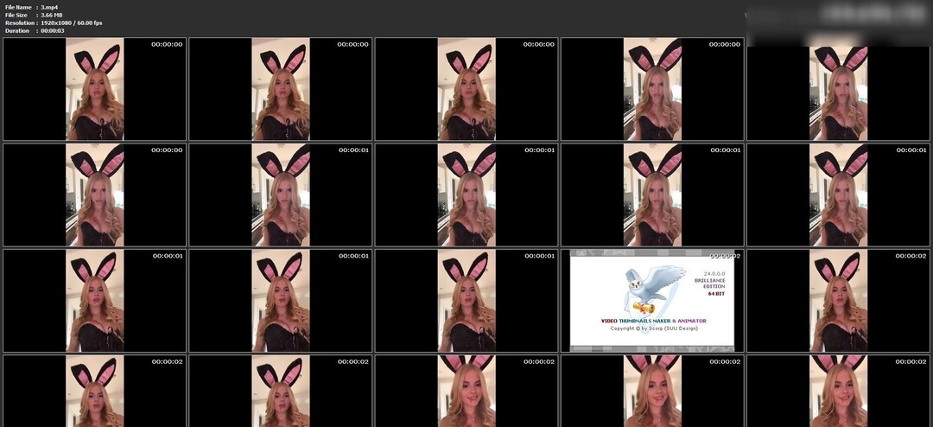
Task: Click the 00:00:03 duration value in header
Action: tap(53, 30)
